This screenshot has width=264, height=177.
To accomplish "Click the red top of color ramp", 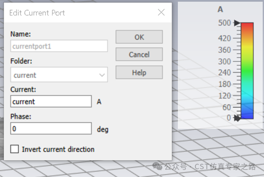I will click(x=247, y=26).
